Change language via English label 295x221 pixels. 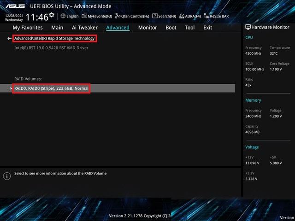(x=72, y=17)
